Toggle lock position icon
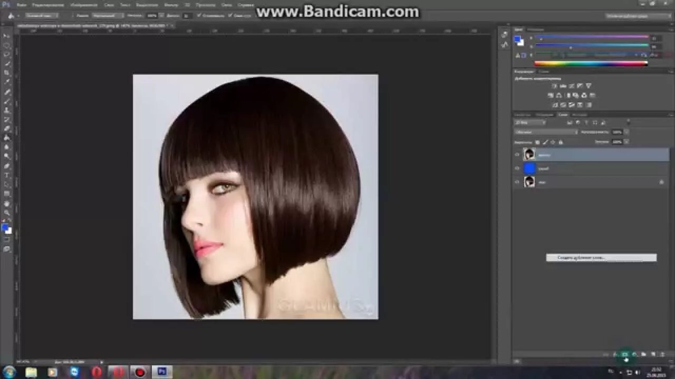Viewport: 675px width, 379px height. [553, 142]
